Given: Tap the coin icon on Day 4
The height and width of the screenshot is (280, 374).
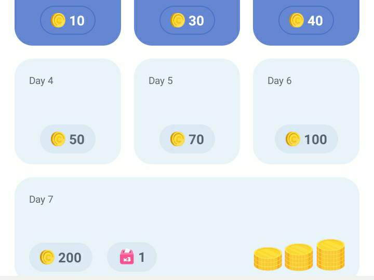Looking at the screenshot, I should tap(58, 139).
